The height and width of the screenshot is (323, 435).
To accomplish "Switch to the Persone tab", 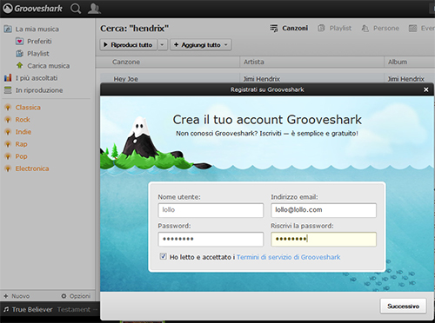I will 380,28.
